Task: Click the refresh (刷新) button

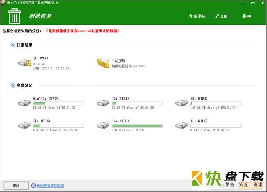Action: tap(16, 185)
